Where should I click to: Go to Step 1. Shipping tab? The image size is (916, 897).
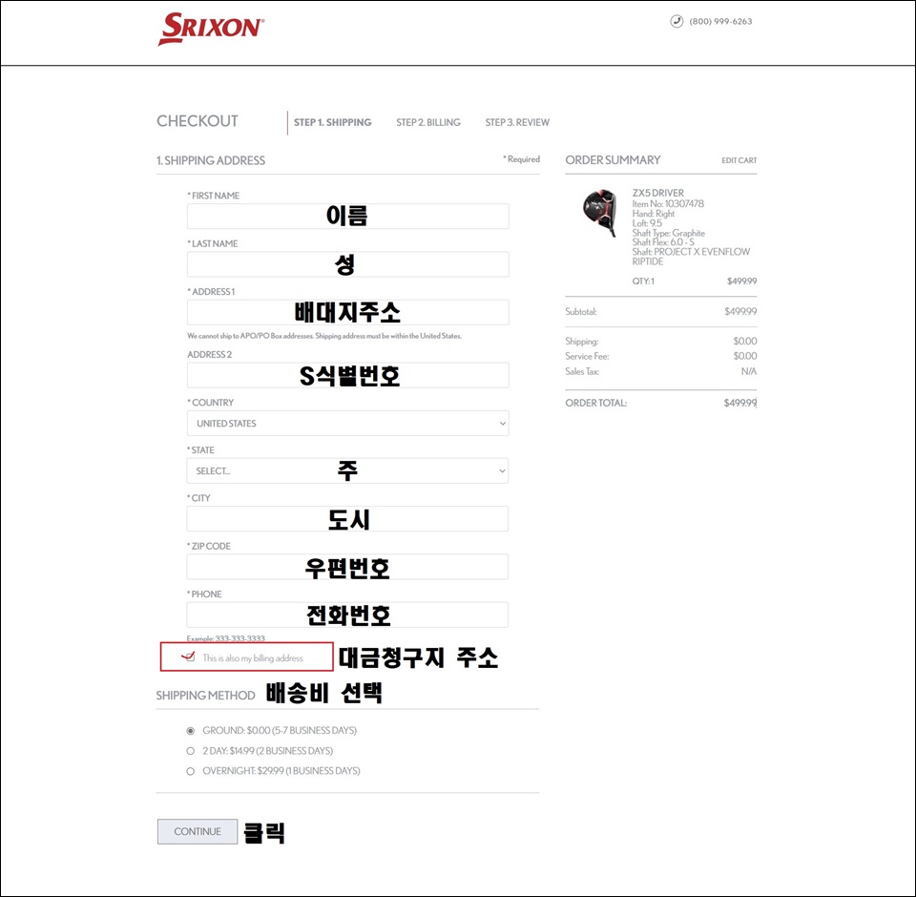pos(332,122)
